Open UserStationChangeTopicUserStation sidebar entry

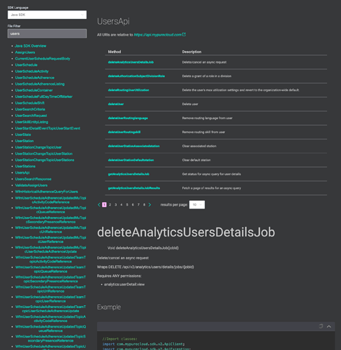tap(44, 153)
